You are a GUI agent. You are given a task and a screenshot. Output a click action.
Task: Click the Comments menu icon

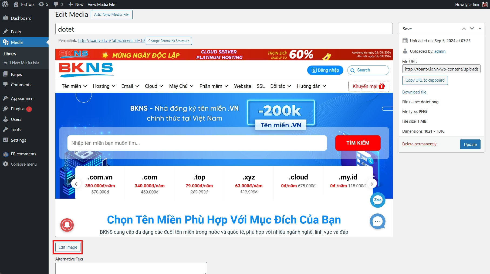pos(6,85)
